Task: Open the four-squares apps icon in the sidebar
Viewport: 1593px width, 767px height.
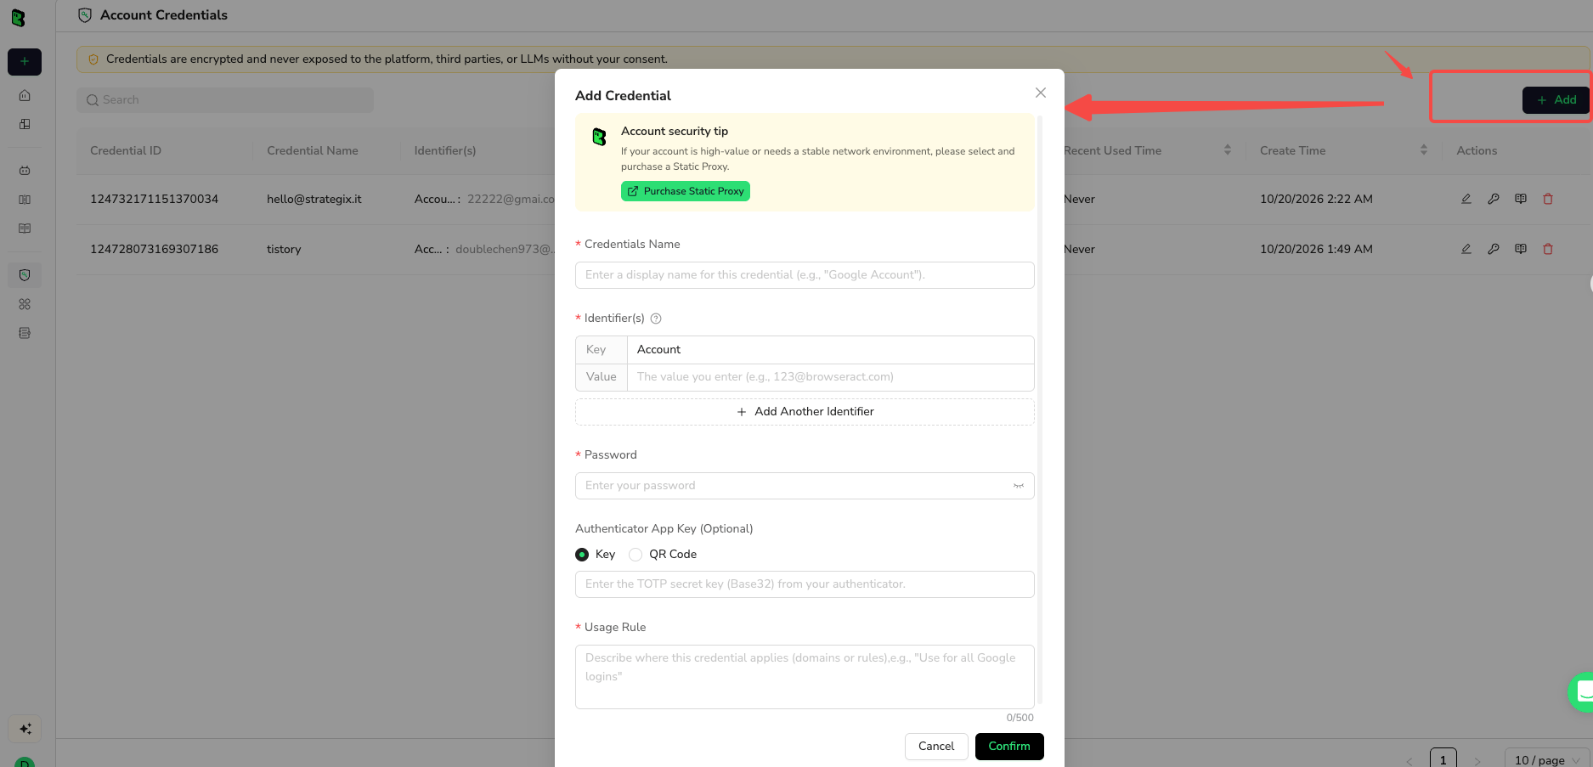Action: pos(25,304)
